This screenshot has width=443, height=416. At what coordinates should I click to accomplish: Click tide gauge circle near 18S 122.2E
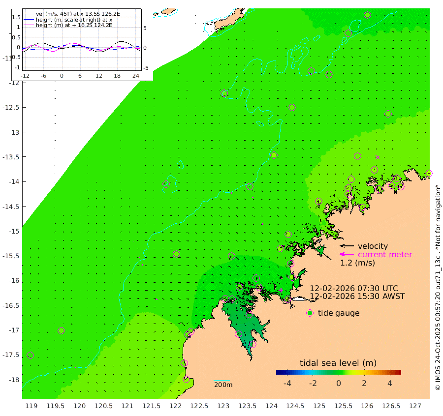(186, 379)
